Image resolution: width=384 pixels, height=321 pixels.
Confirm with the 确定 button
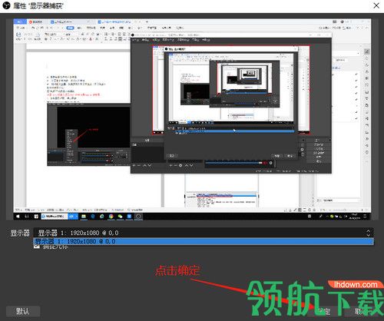[324, 311]
